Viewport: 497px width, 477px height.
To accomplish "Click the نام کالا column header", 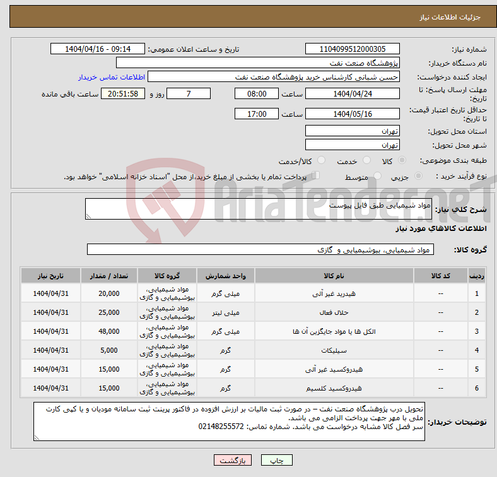I will (x=334, y=276).
